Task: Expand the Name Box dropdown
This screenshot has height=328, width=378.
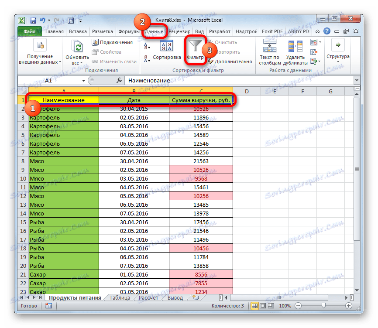Action: (x=83, y=80)
